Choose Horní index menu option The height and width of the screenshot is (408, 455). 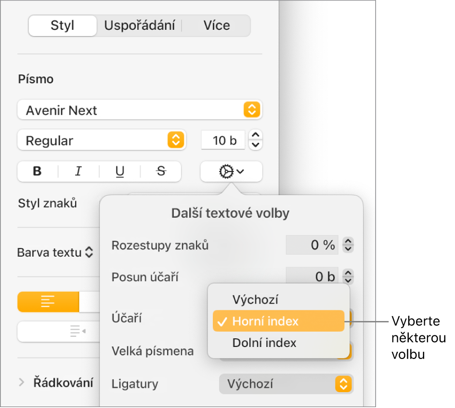[279, 321]
